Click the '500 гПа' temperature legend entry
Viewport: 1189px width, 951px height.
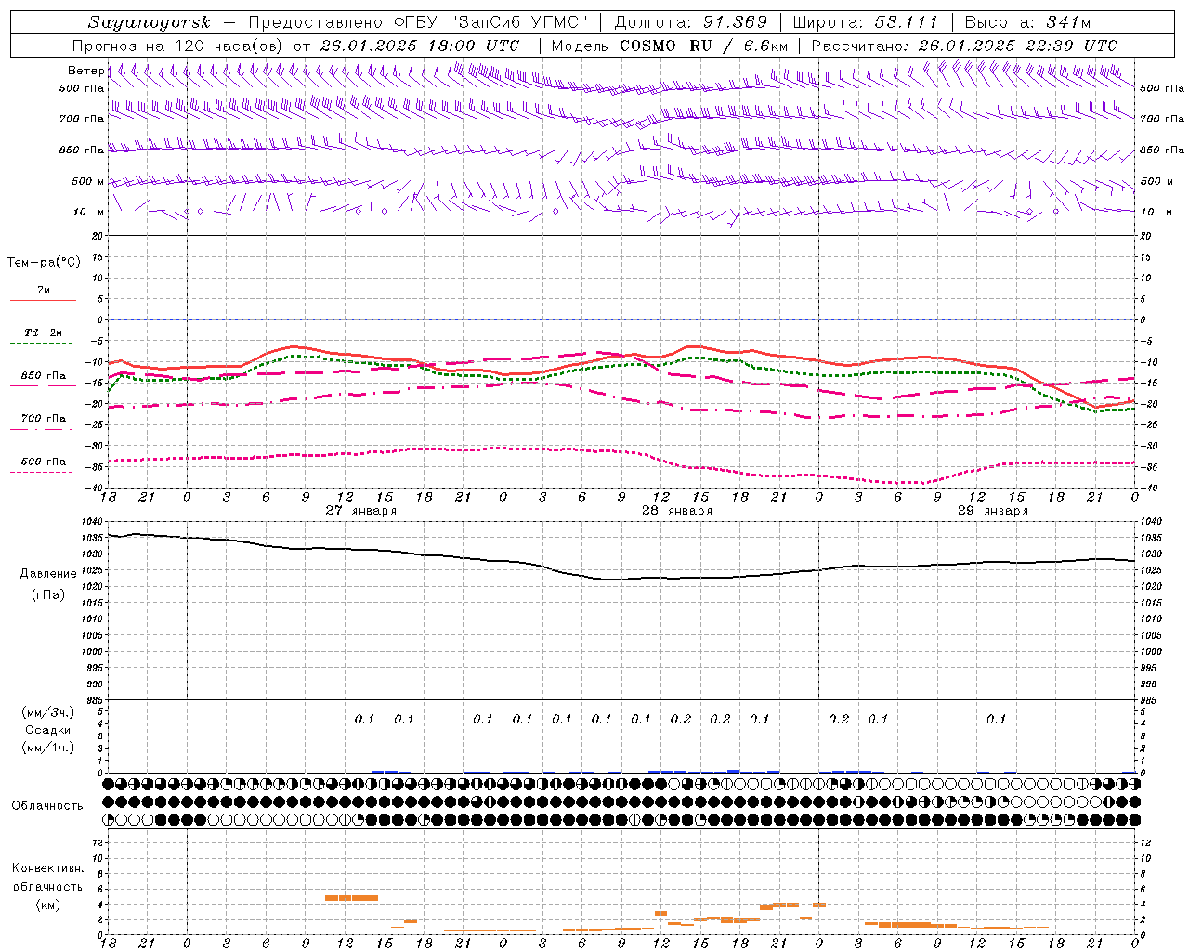click(x=44, y=462)
